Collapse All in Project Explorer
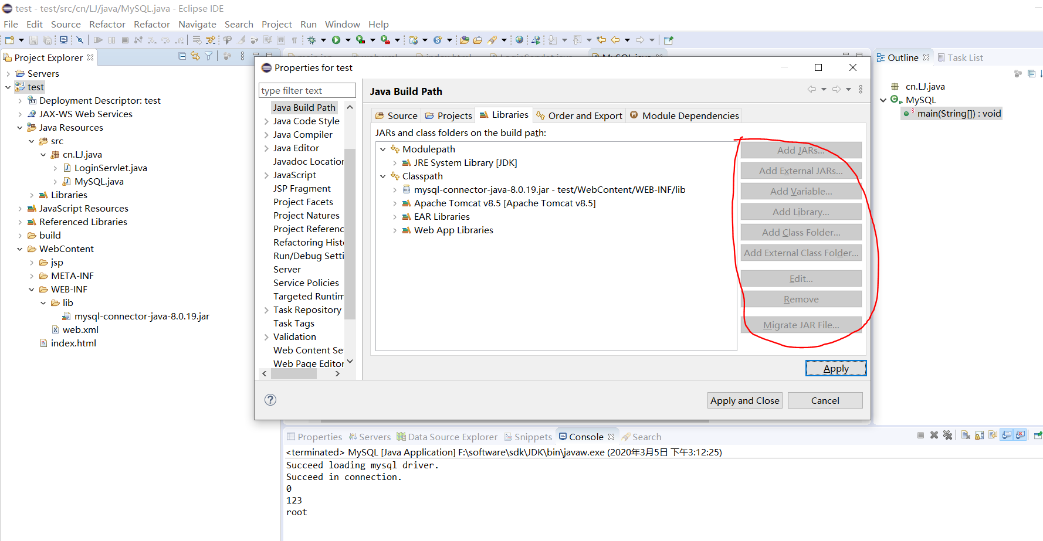This screenshot has height=541, width=1043. (x=182, y=57)
